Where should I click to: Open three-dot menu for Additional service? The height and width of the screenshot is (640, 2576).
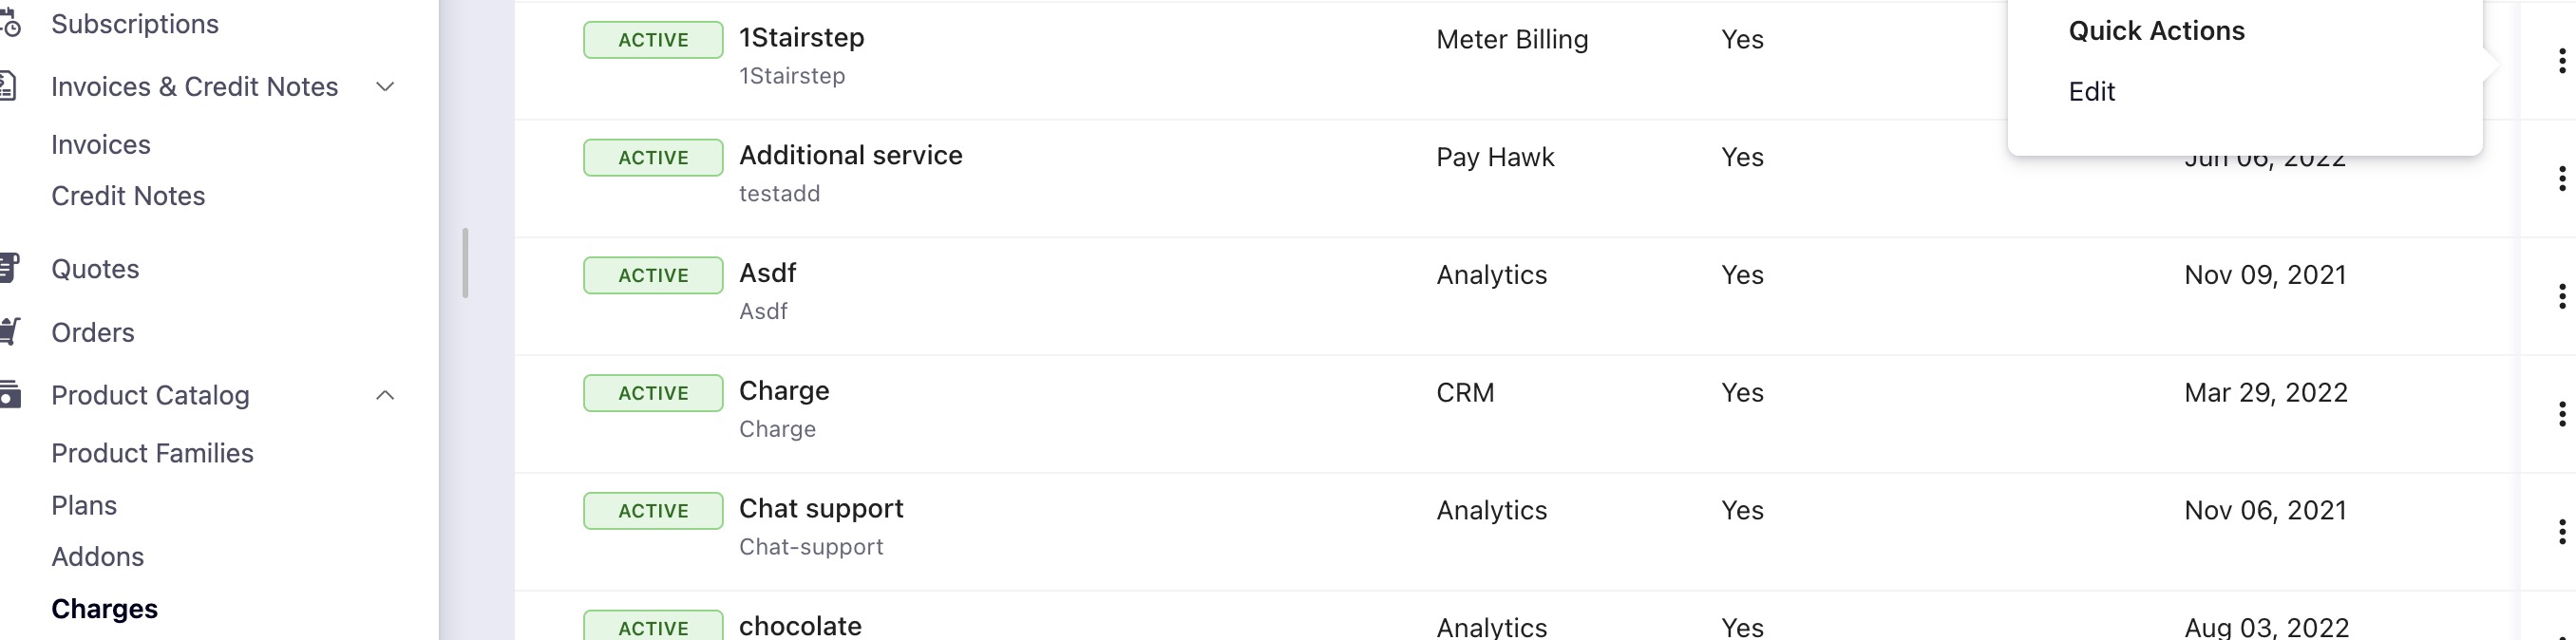[x=2561, y=179]
